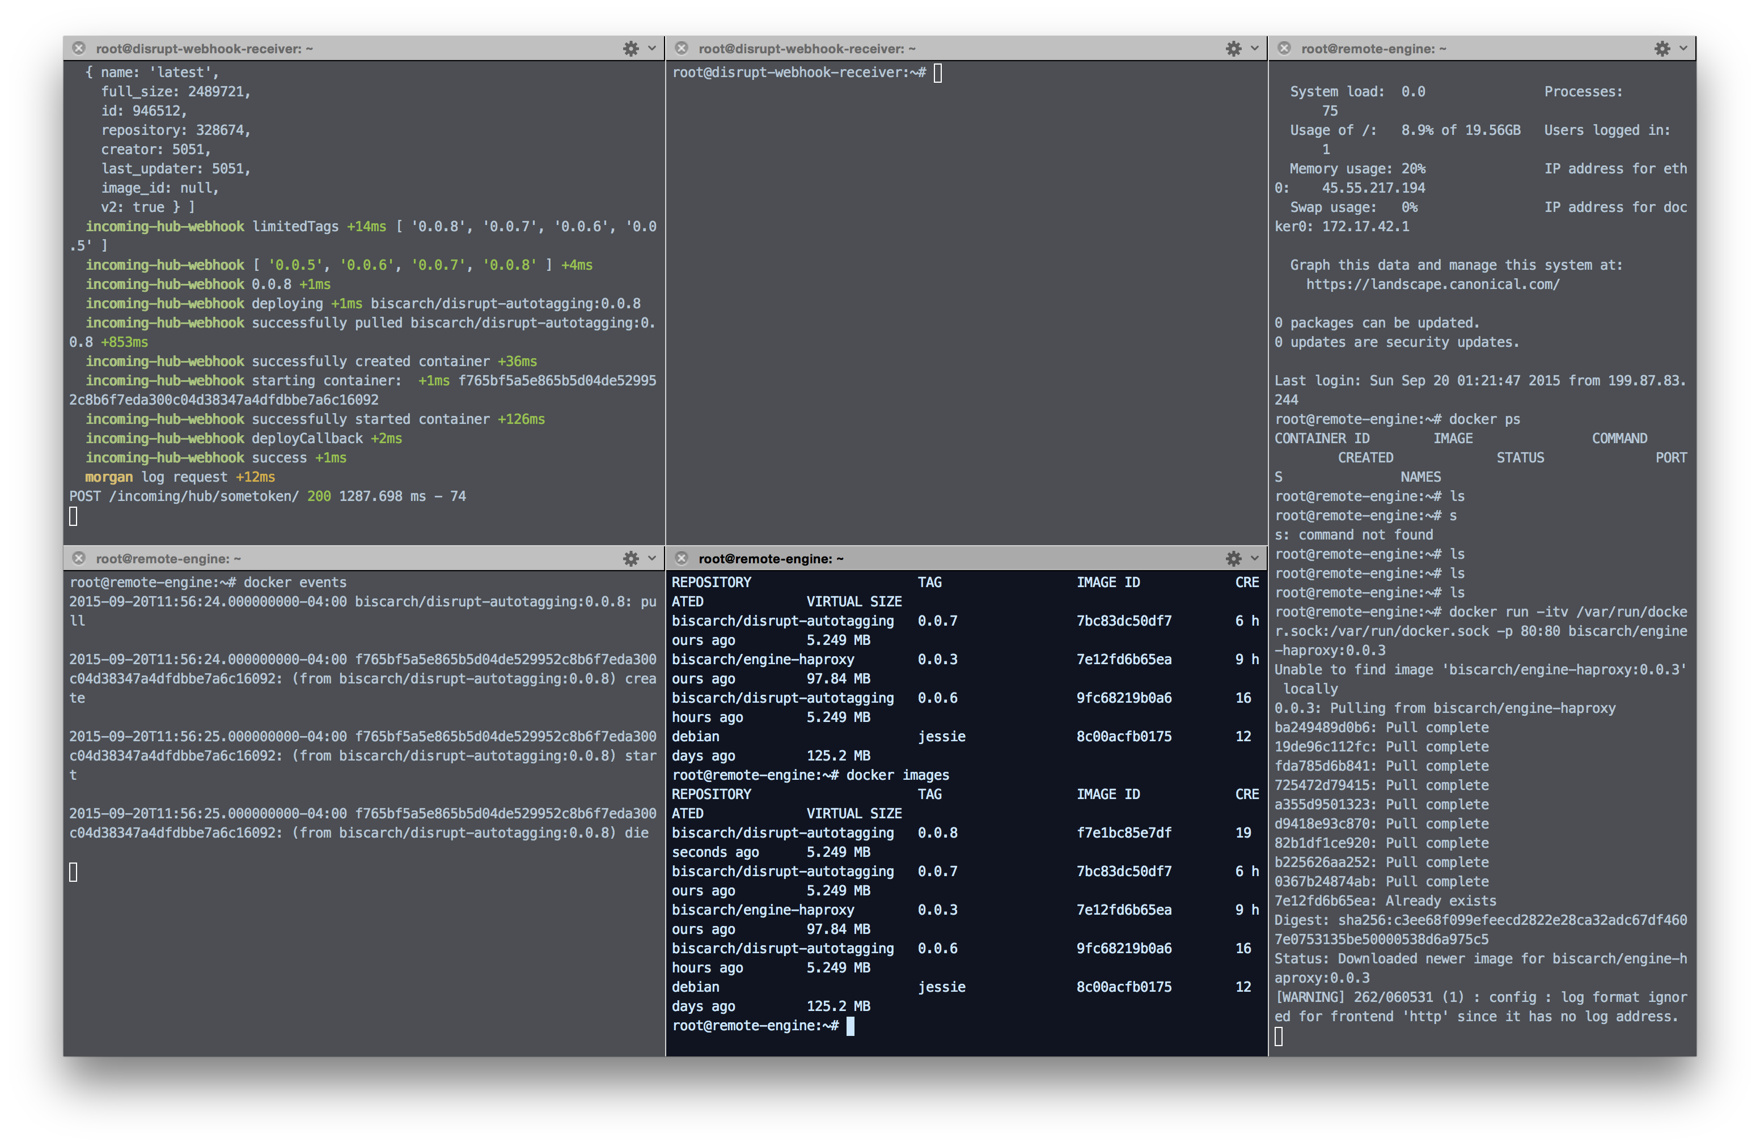1760x1147 pixels.
Task: Close the docker images terminal pane
Action: click(x=682, y=559)
